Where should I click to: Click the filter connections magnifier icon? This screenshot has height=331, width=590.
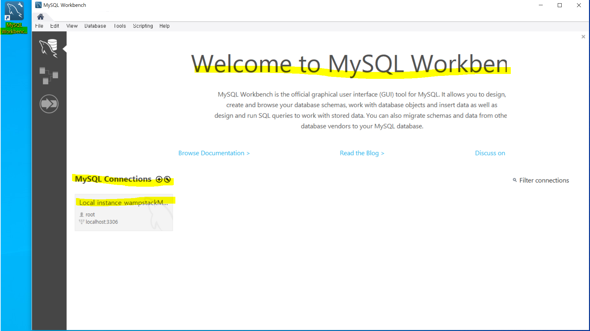[x=515, y=180]
